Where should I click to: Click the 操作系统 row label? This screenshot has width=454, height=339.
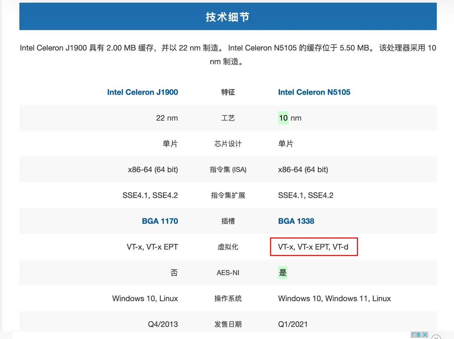(x=228, y=298)
